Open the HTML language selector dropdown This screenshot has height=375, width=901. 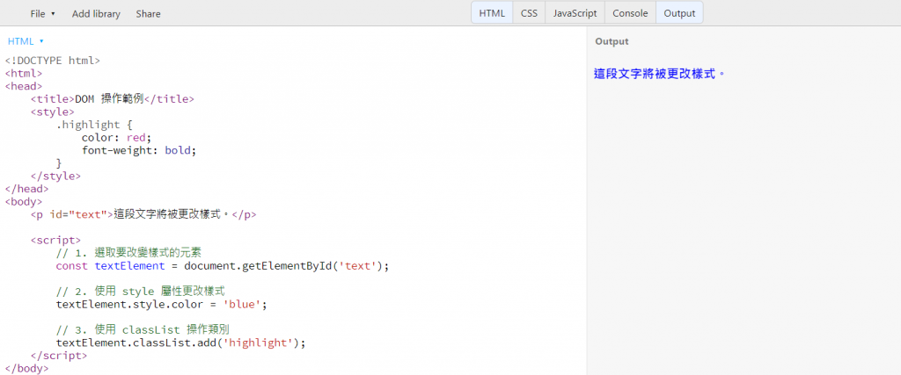(26, 41)
